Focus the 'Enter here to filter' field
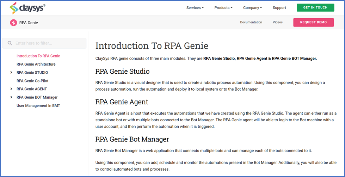Screen dimensions: 345x177 (49, 43)
